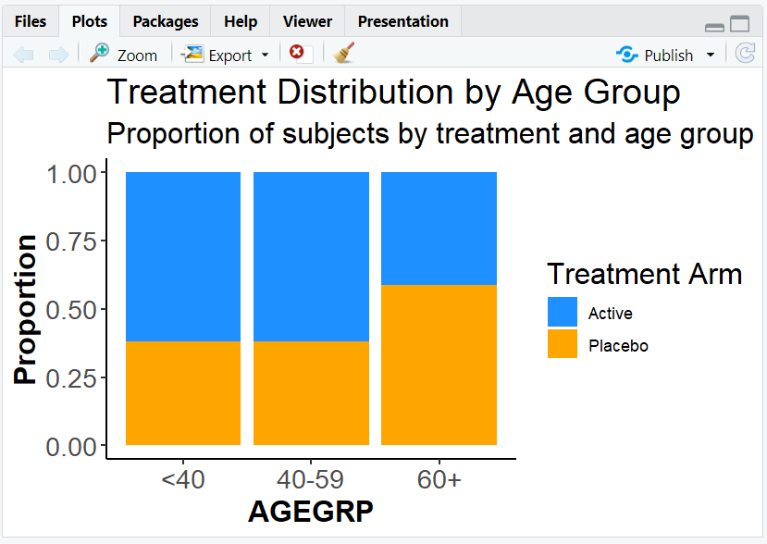This screenshot has width=767, height=544.
Task: Click the Publish circular arrows icon
Action: (x=625, y=55)
